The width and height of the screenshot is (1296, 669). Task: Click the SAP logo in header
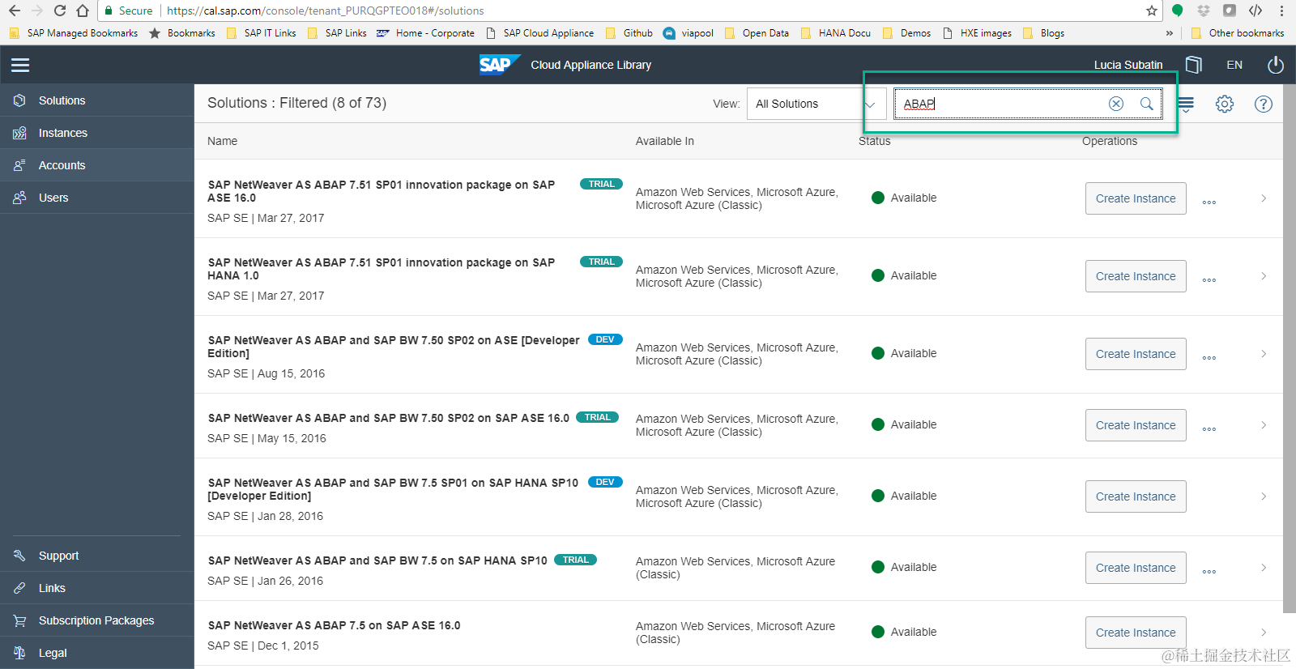pos(498,65)
